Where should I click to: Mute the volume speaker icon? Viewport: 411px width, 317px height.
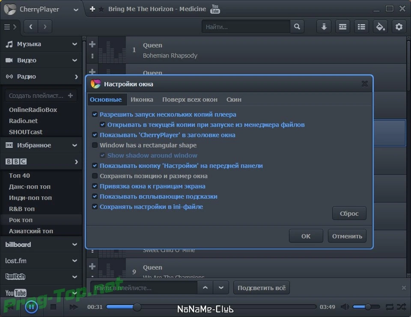(345, 307)
